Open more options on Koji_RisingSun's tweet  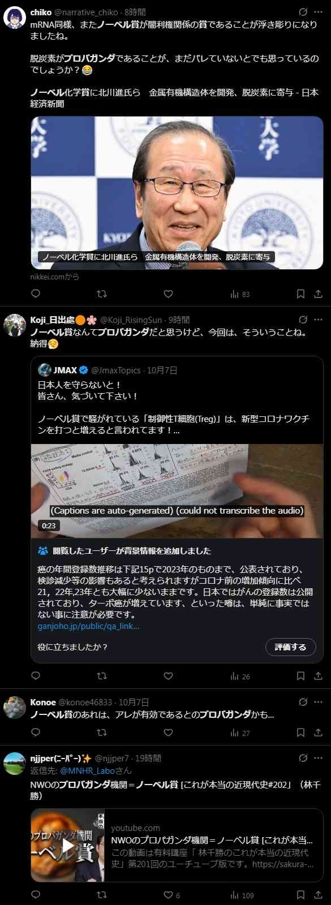(x=318, y=320)
